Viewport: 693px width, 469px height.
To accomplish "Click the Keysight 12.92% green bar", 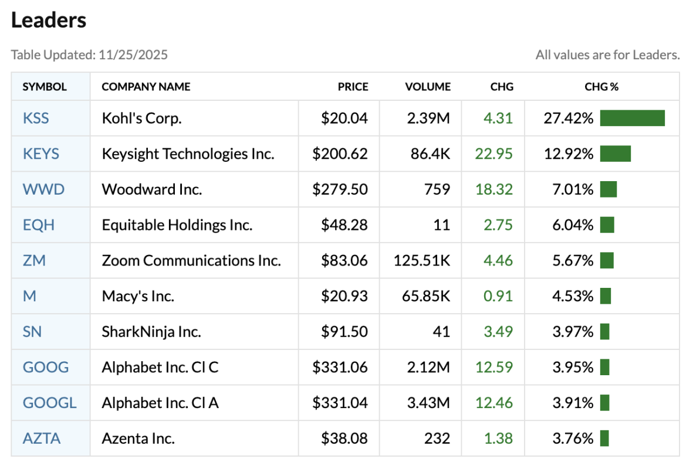I will coord(615,154).
